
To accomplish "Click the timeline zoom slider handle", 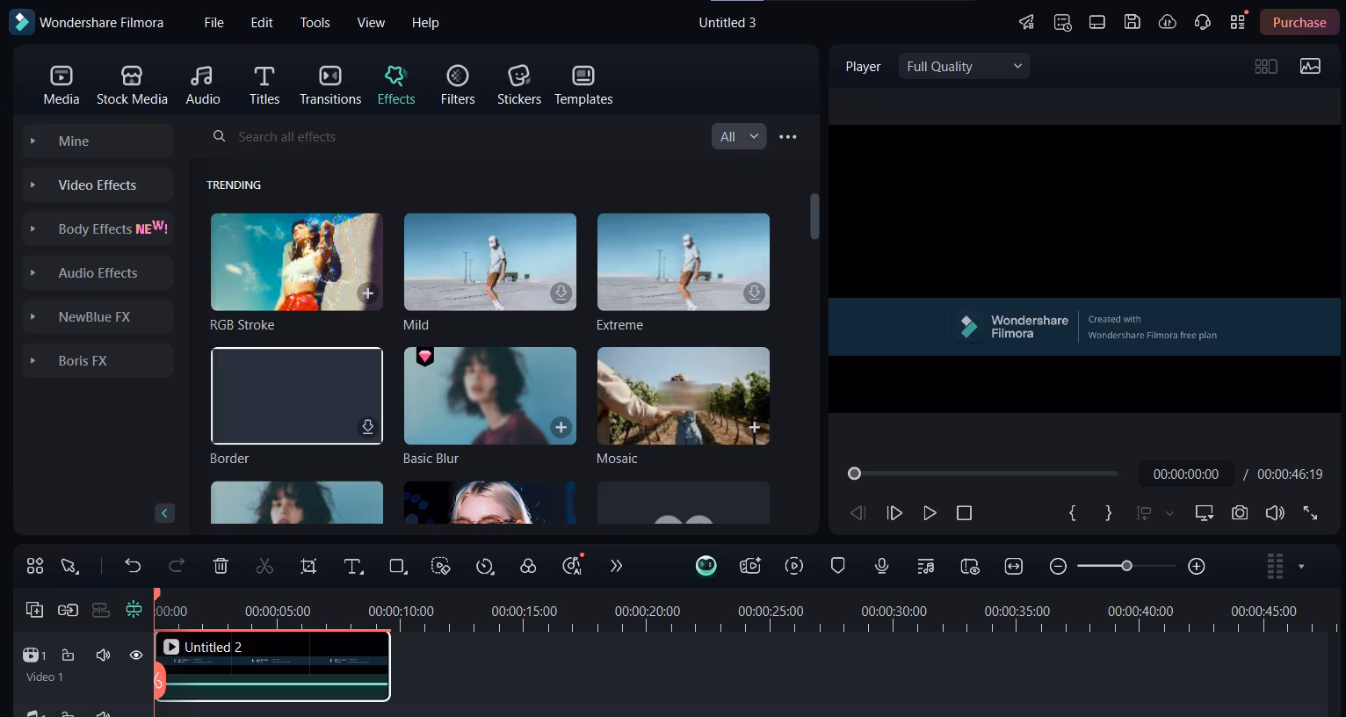I will [1126, 567].
